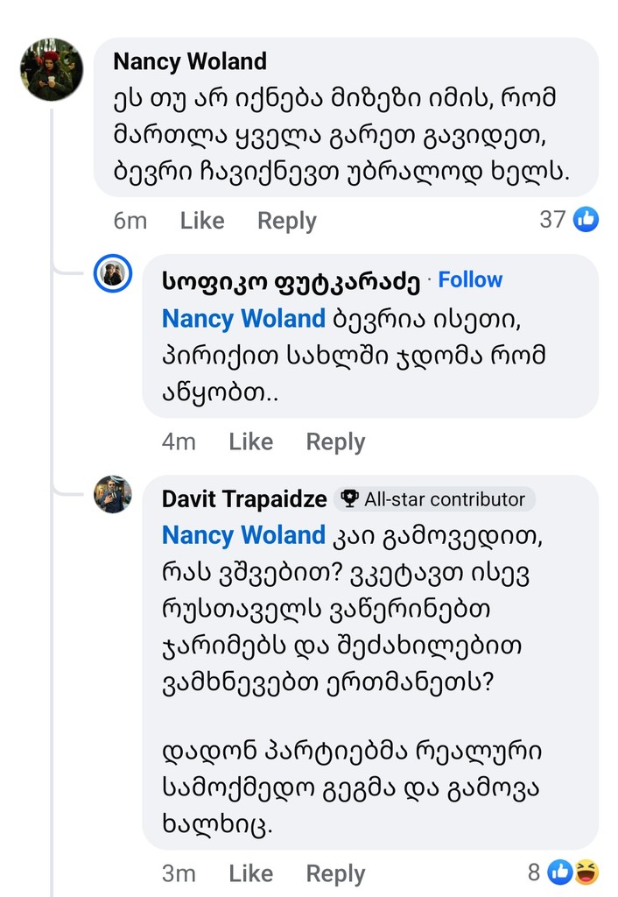
Task: Like Davit Trapaidze's reply
Action: (x=250, y=873)
